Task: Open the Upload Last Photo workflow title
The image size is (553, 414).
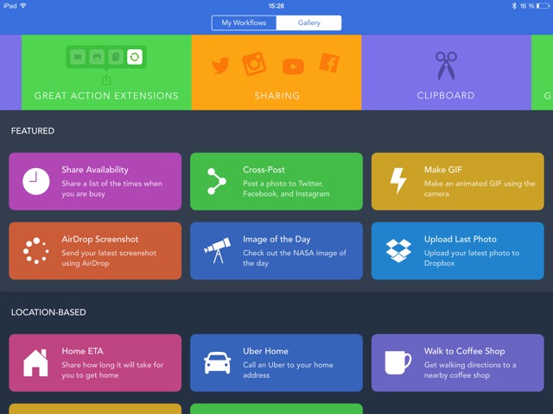Action: [460, 239]
